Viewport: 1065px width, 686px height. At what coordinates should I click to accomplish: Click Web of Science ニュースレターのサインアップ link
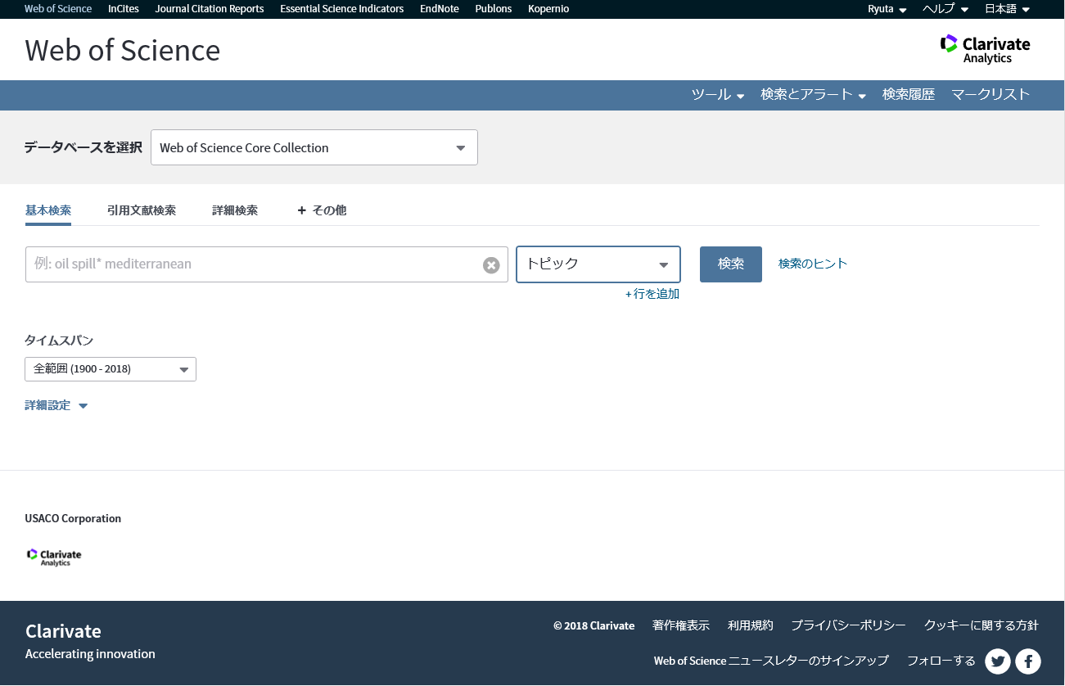[x=771, y=661]
